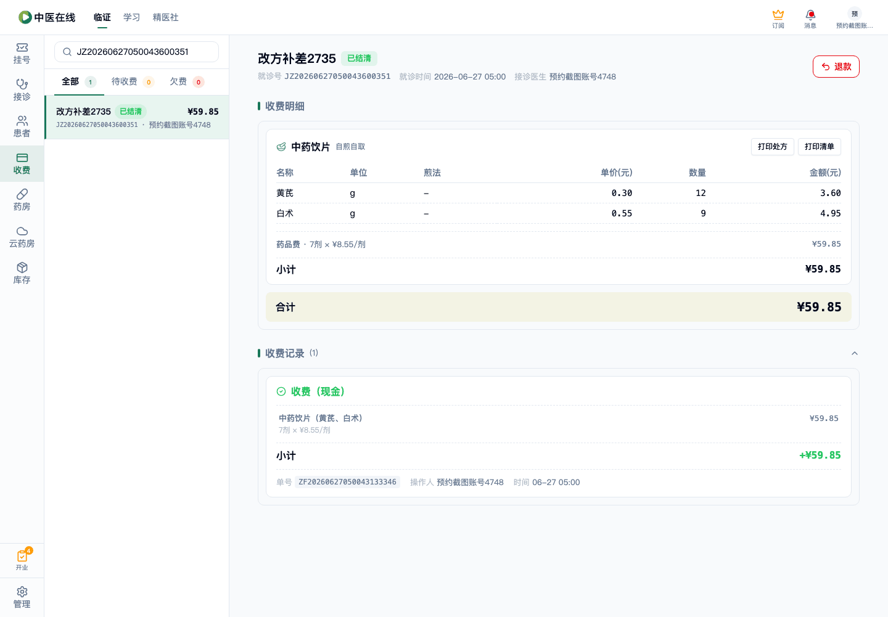Select 收费 billing sidebar item

point(22,163)
